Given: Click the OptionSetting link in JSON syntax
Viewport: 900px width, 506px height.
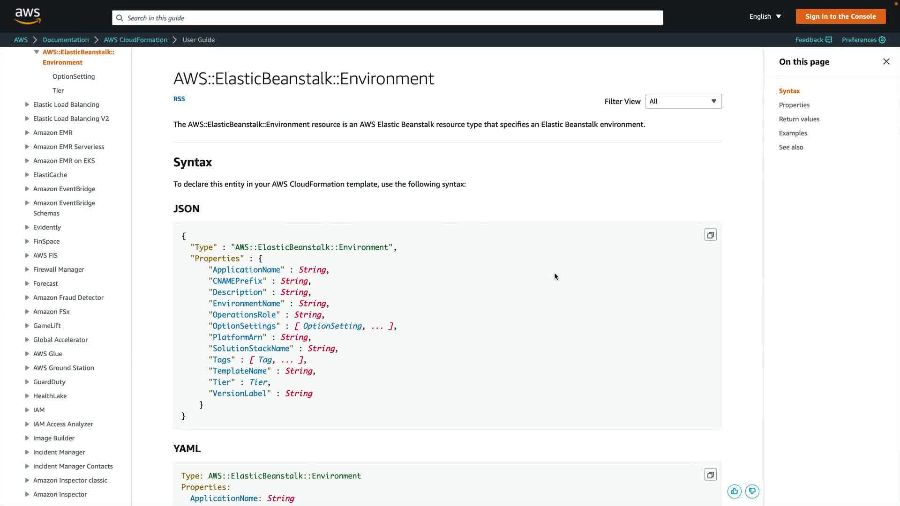Looking at the screenshot, I should (332, 326).
